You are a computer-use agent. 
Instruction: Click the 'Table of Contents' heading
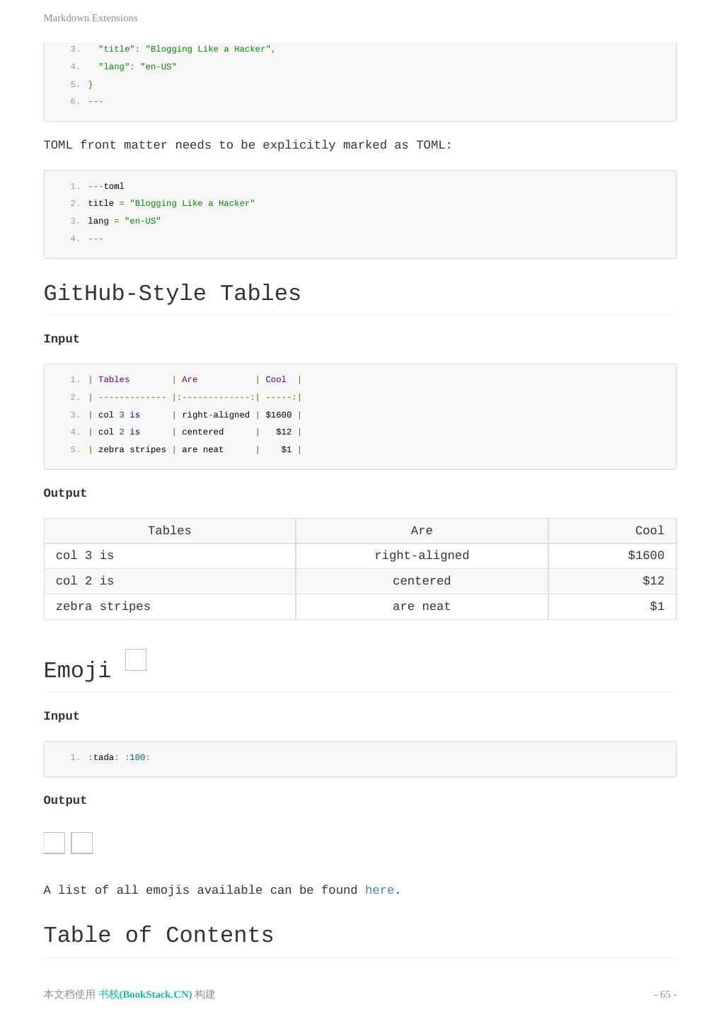tap(158, 935)
